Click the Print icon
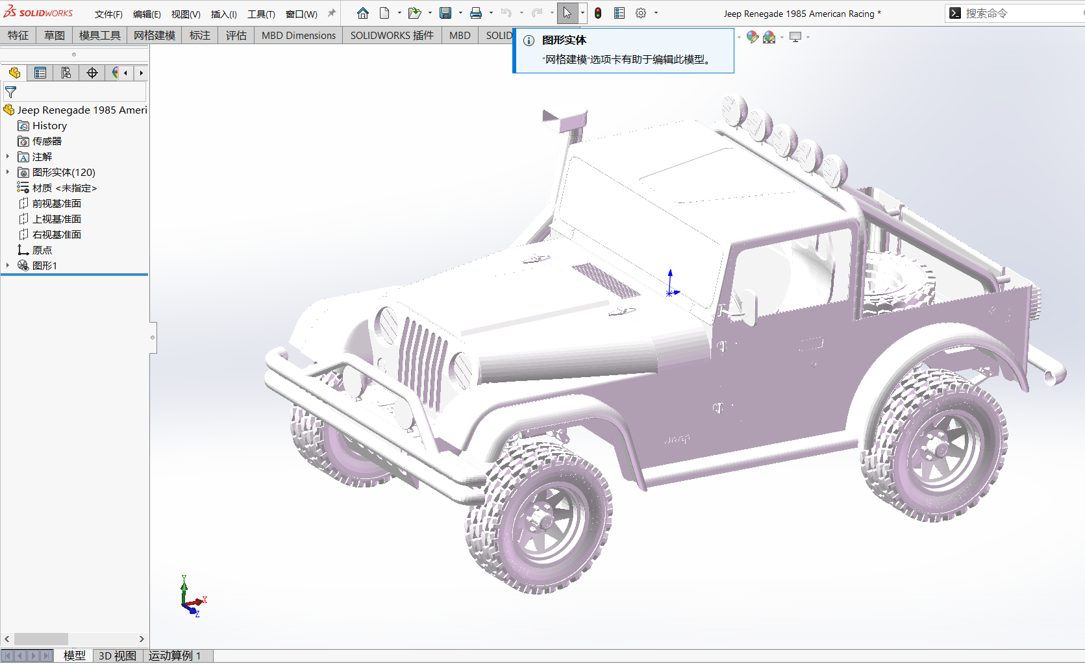 (476, 13)
